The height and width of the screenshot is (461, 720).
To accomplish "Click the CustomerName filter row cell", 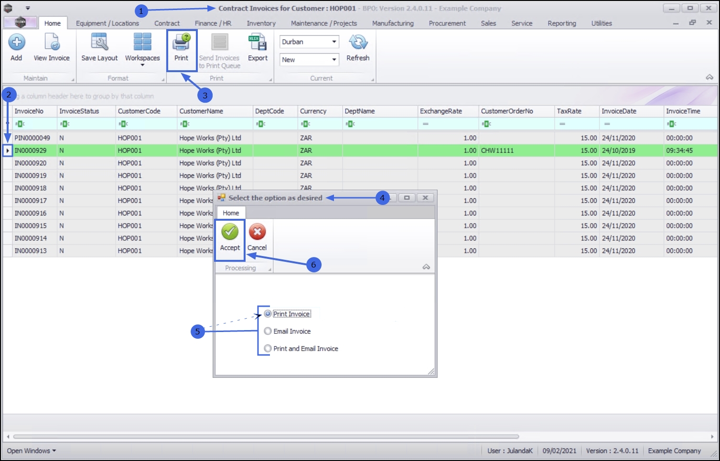I will point(215,124).
